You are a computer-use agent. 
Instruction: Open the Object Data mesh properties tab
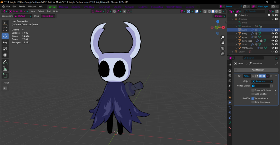pyautogui.click(x=230, y=123)
